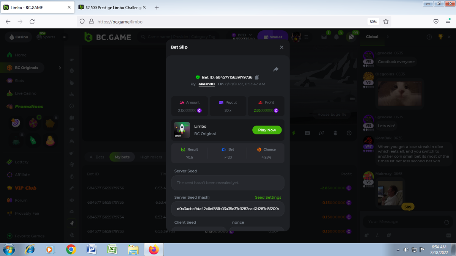The width and height of the screenshot is (456, 256).
Task: Click the Limbo game rocket thumbnail
Action: [x=182, y=130]
